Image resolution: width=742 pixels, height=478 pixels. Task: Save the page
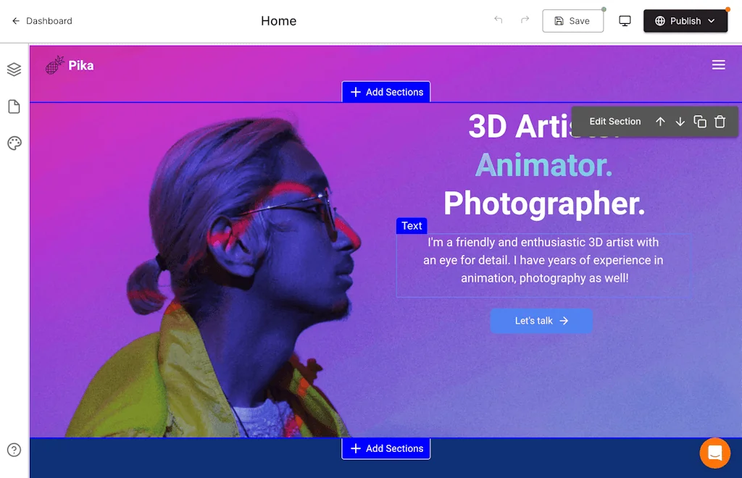coord(572,21)
